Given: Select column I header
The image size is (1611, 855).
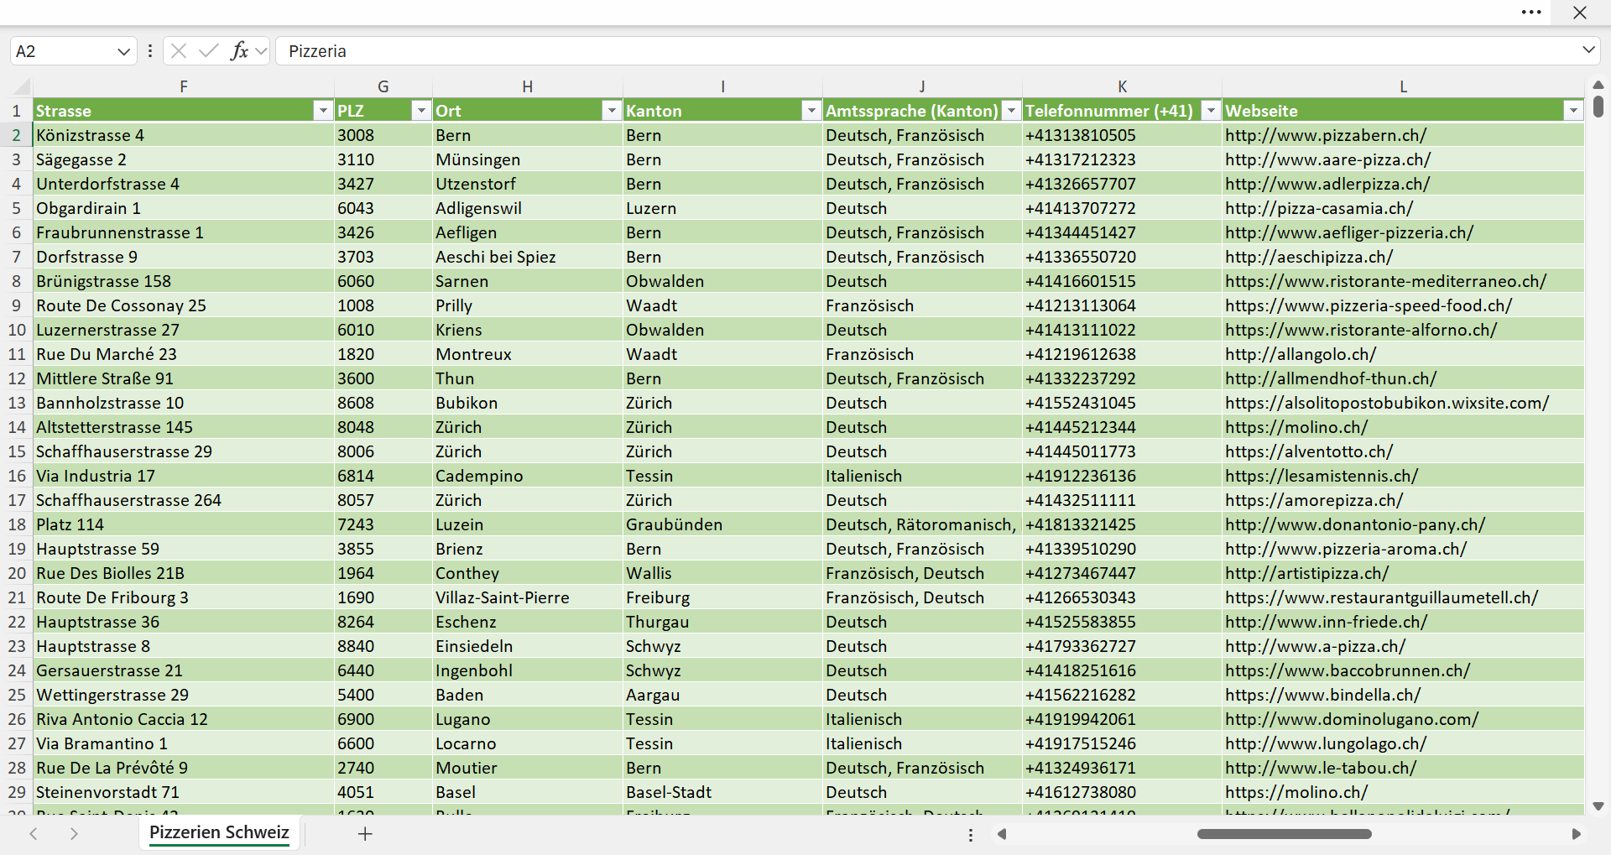Looking at the screenshot, I should click(722, 86).
